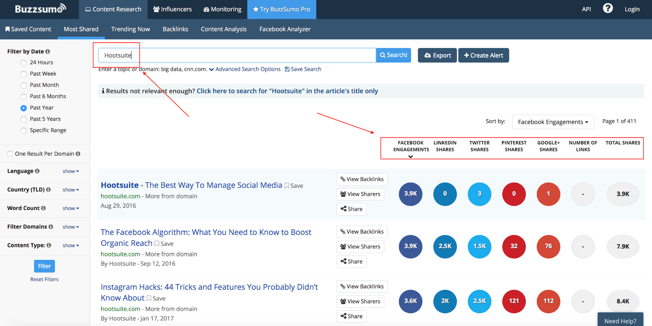Expand Advanced Search Options
652x326 pixels.
coord(245,69)
